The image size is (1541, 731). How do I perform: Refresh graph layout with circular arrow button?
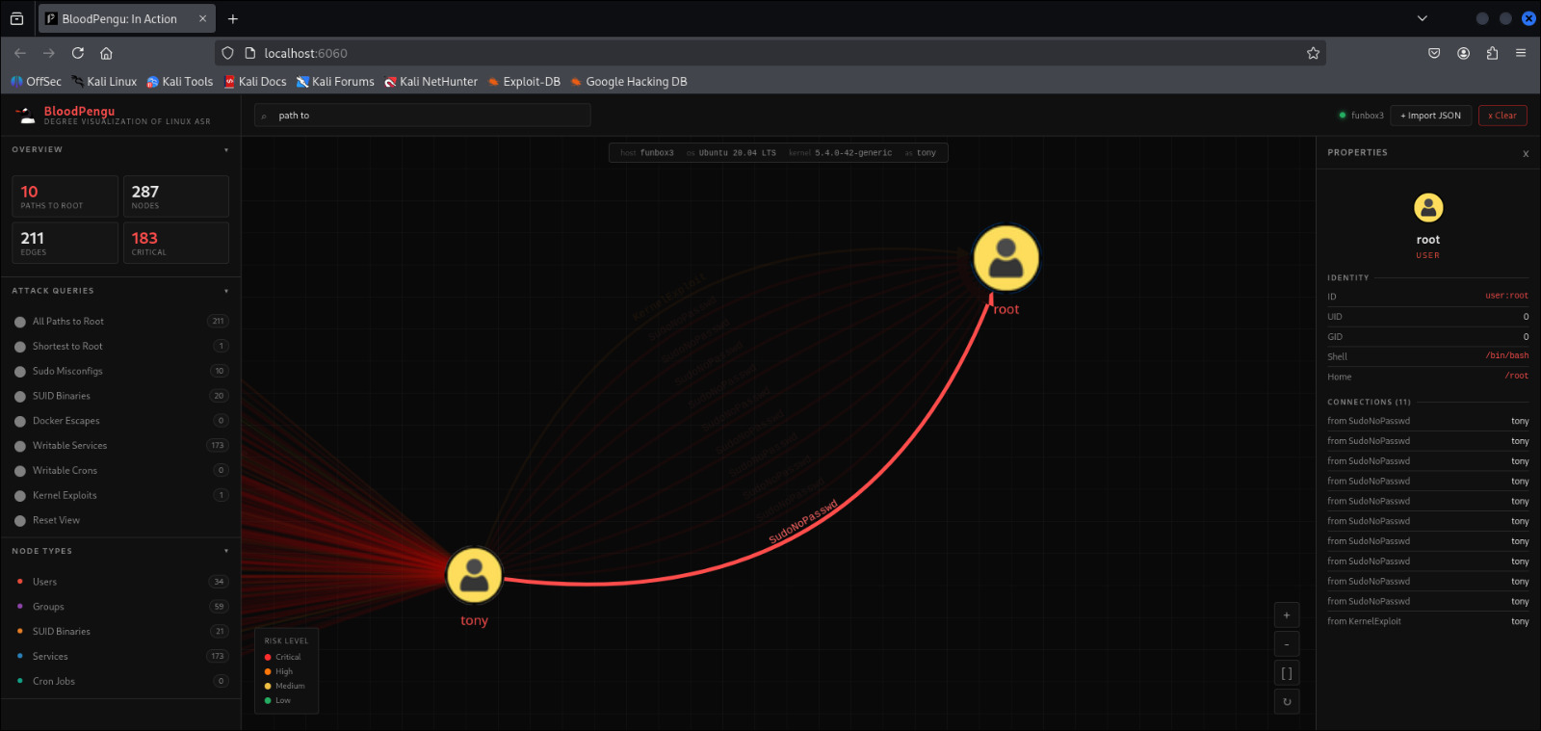click(x=1287, y=702)
